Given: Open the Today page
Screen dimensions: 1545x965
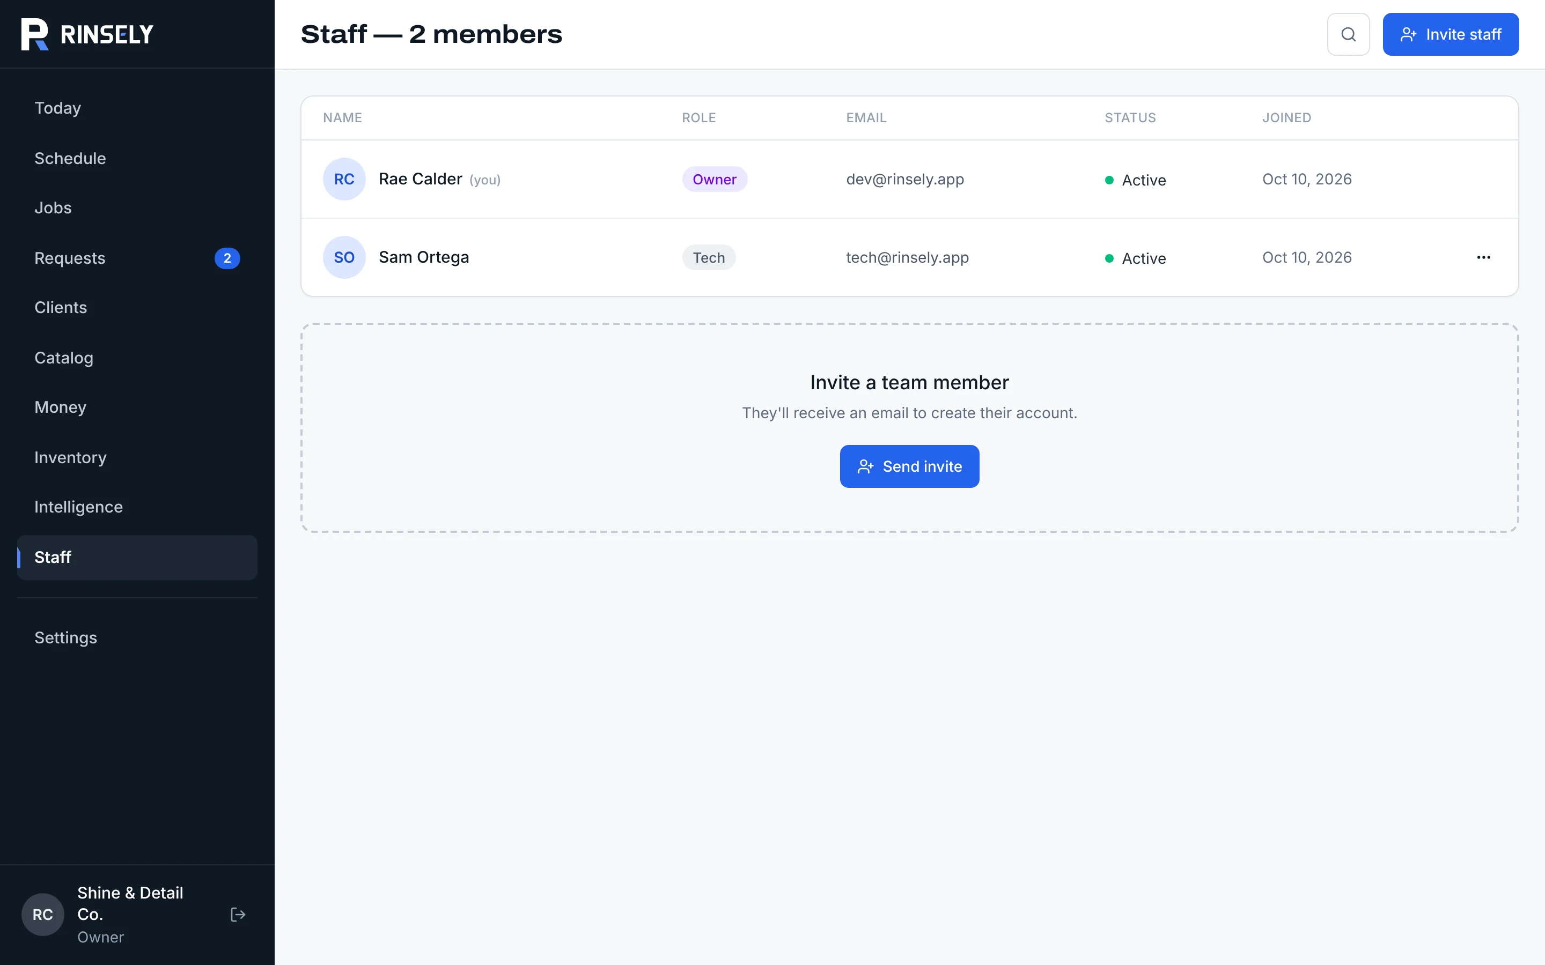Looking at the screenshot, I should (137, 108).
